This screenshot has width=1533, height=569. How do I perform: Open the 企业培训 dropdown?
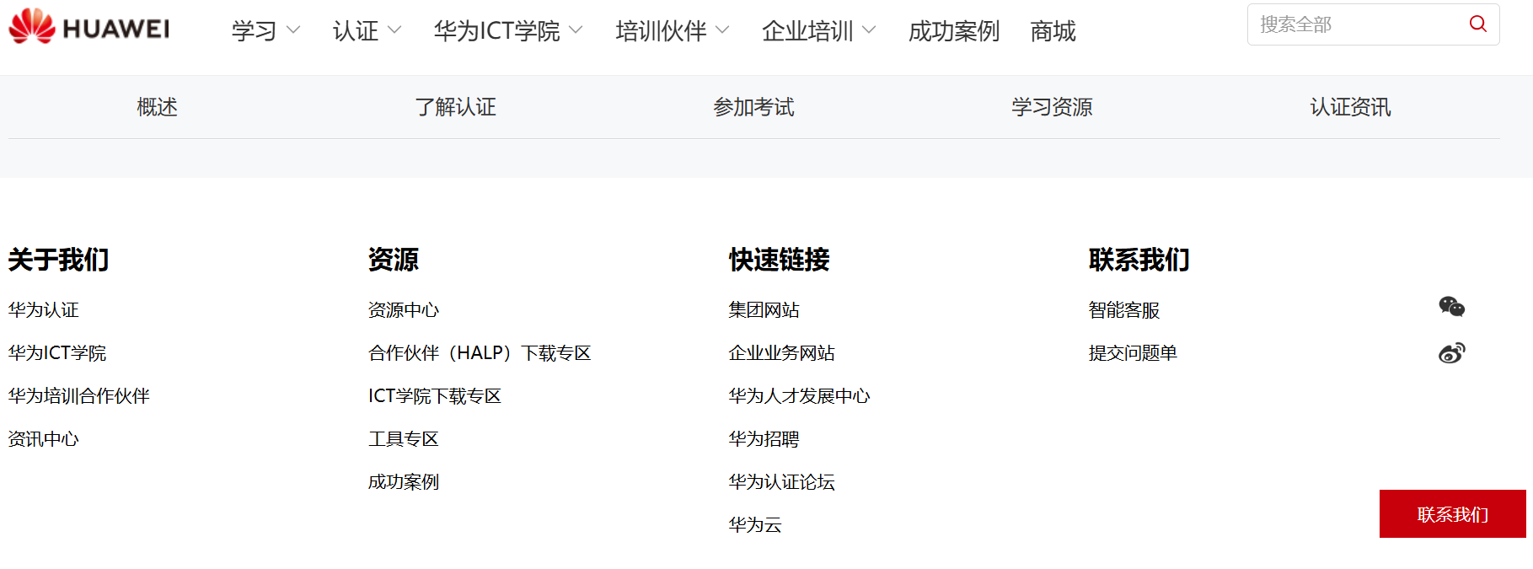[x=818, y=31]
